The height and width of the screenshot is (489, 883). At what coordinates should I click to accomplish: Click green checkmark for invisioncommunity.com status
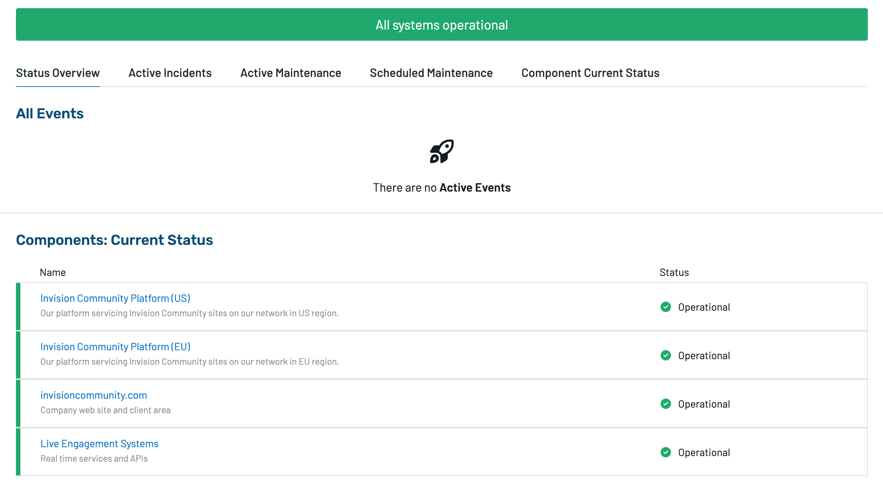[666, 404]
